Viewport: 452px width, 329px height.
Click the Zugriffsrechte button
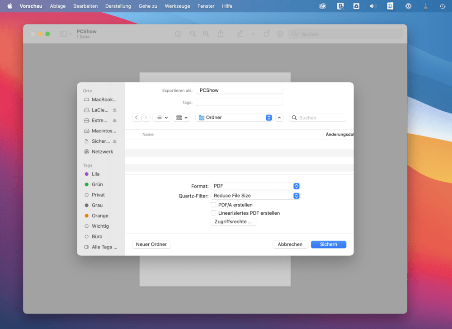[x=233, y=221]
